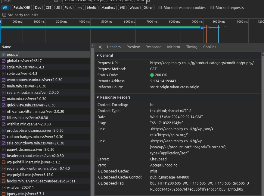Click the document icon beside puppy/
The width and height of the screenshot is (264, 196).
4,55
